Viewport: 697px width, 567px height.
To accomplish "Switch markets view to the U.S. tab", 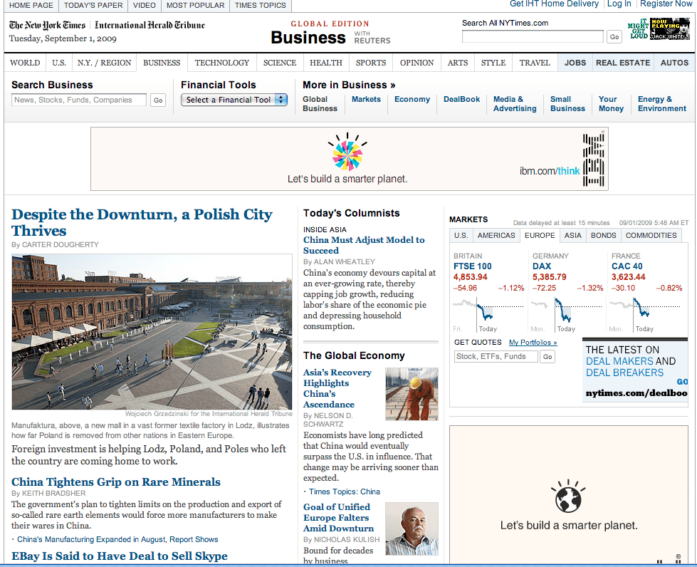I will coord(461,235).
